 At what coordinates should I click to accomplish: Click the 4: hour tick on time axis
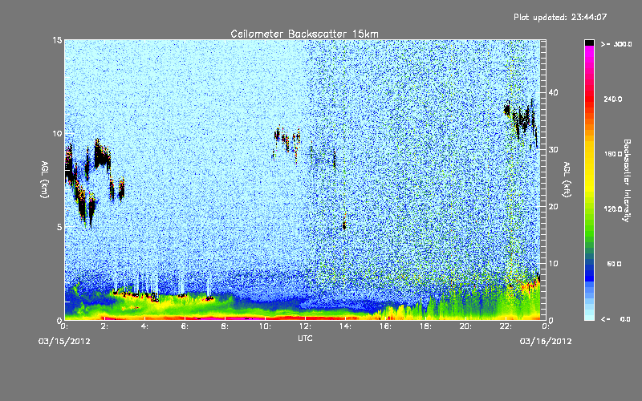tap(144, 326)
